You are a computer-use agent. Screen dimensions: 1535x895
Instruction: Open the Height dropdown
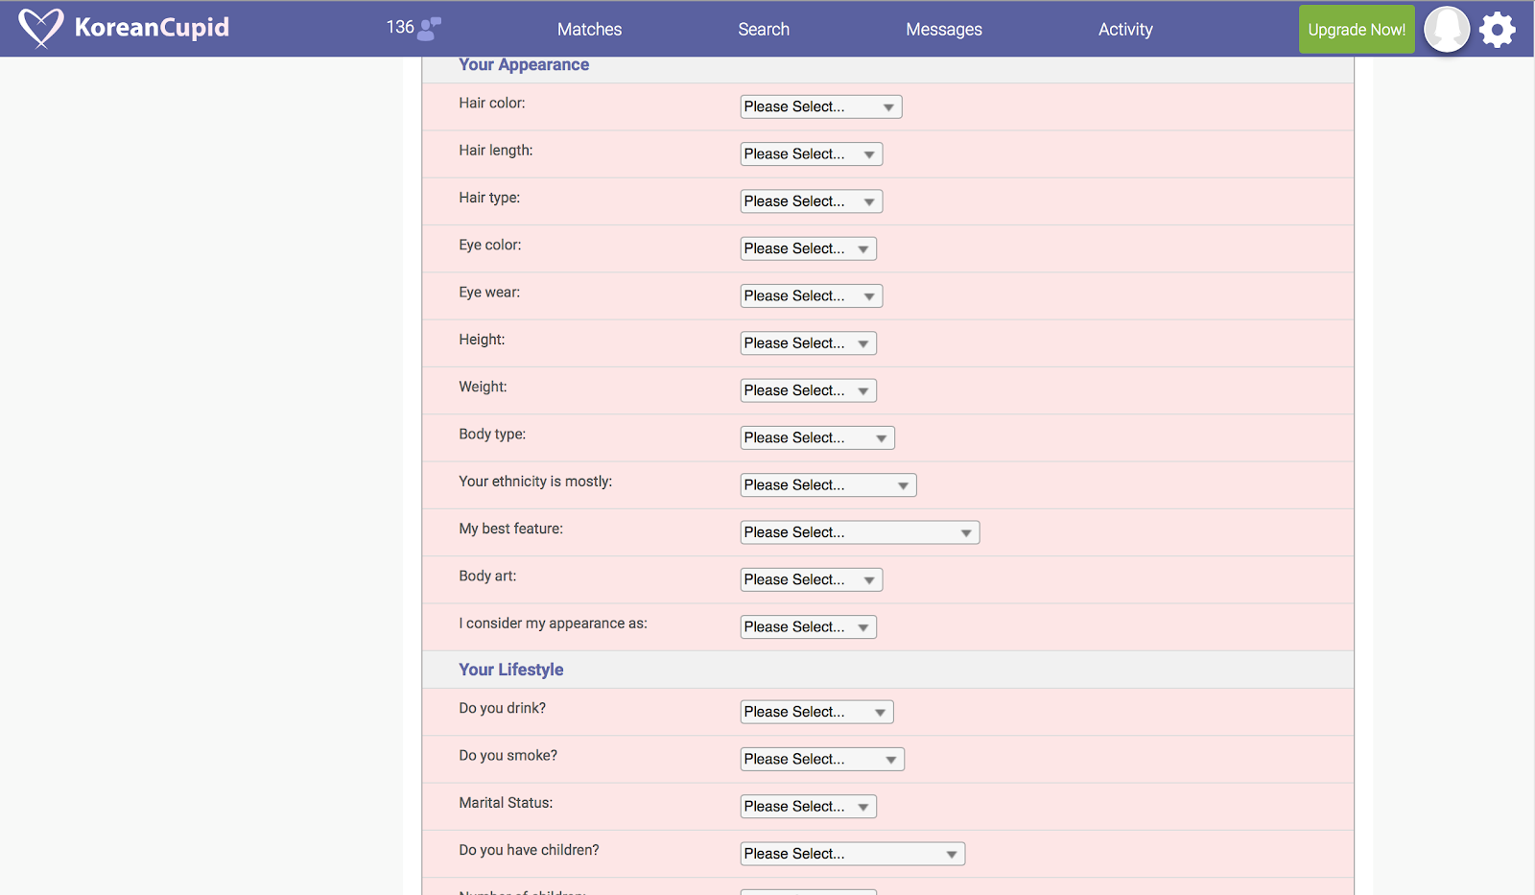[x=809, y=343]
